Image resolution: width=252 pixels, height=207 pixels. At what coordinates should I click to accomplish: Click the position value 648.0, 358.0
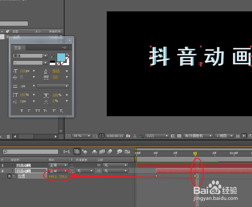click(58, 176)
